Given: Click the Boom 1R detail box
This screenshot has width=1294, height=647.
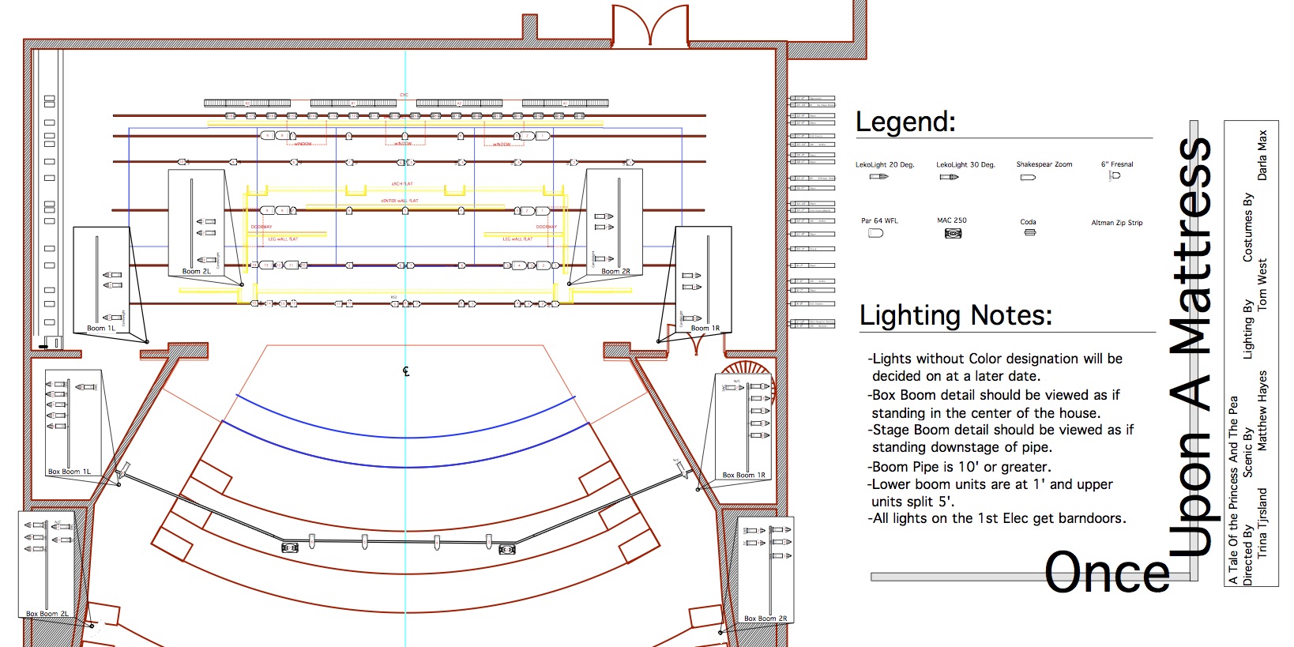Looking at the screenshot, I should pos(703,279).
